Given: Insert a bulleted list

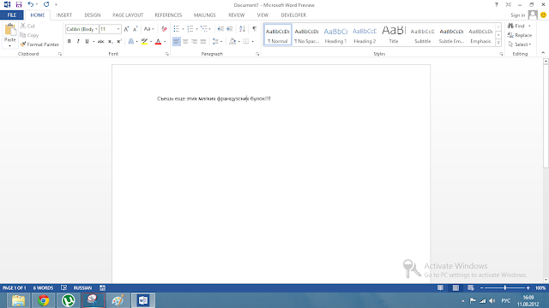Looking at the screenshot, I should [177, 28].
